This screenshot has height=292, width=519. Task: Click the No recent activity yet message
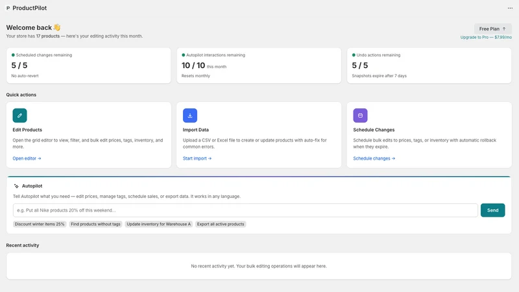(x=259, y=266)
